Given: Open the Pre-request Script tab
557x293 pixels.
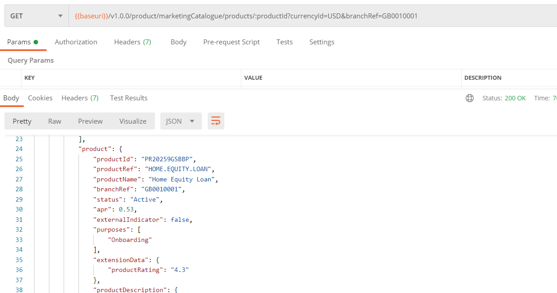Looking at the screenshot, I should [231, 42].
